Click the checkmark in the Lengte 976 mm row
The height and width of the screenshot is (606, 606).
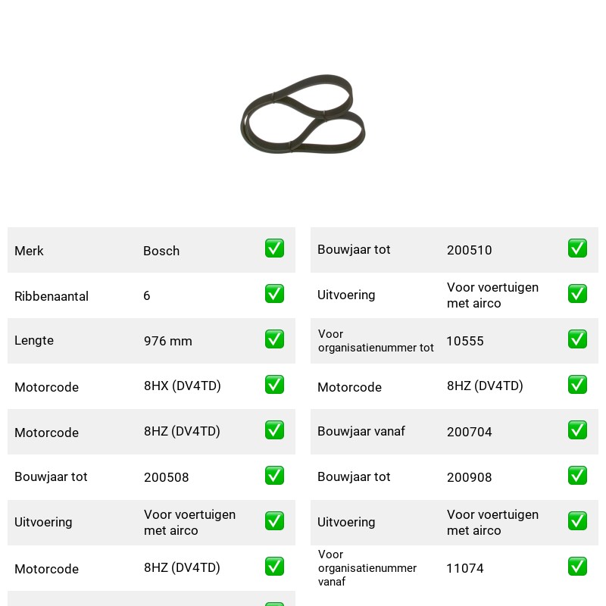pos(274,339)
